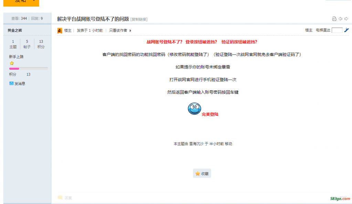
Task: View the user's 主题 count
Action: (x=13, y=44)
